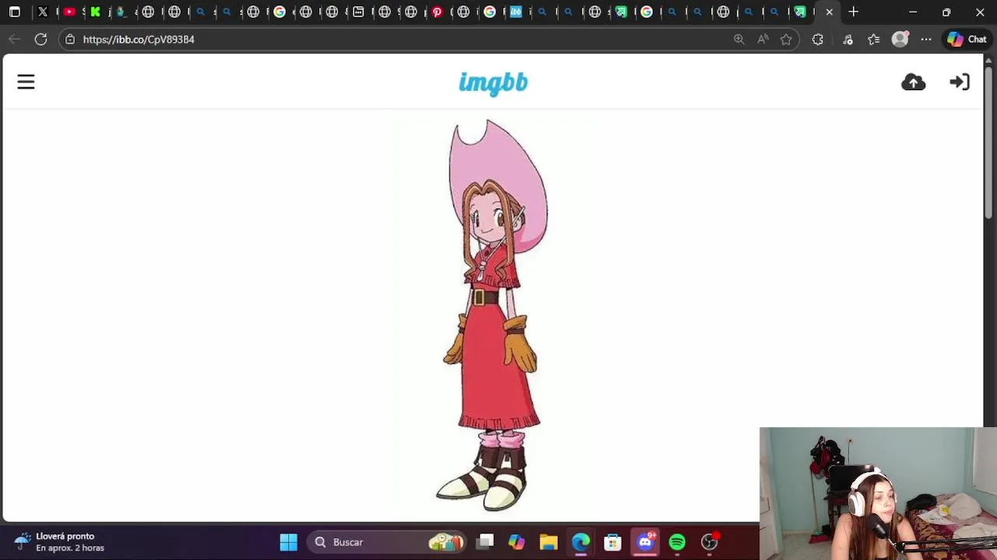Click the Microsoft Edge taskbar icon
Viewport: 997px width, 560px height.
coord(580,542)
